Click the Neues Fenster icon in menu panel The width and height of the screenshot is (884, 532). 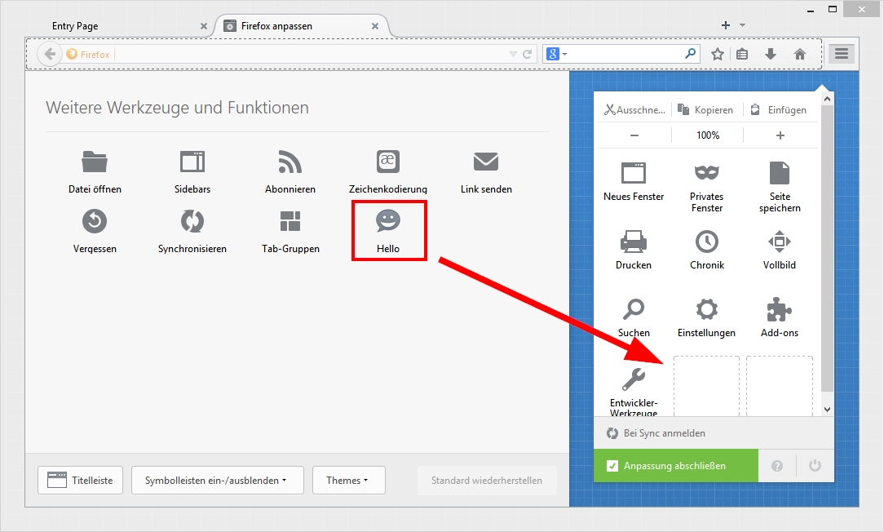(x=634, y=173)
